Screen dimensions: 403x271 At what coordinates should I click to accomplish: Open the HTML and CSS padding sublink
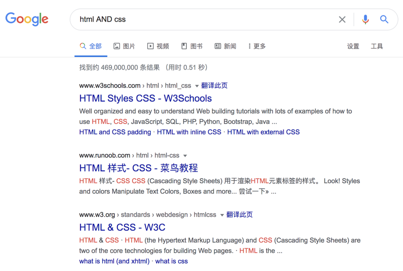115,132
